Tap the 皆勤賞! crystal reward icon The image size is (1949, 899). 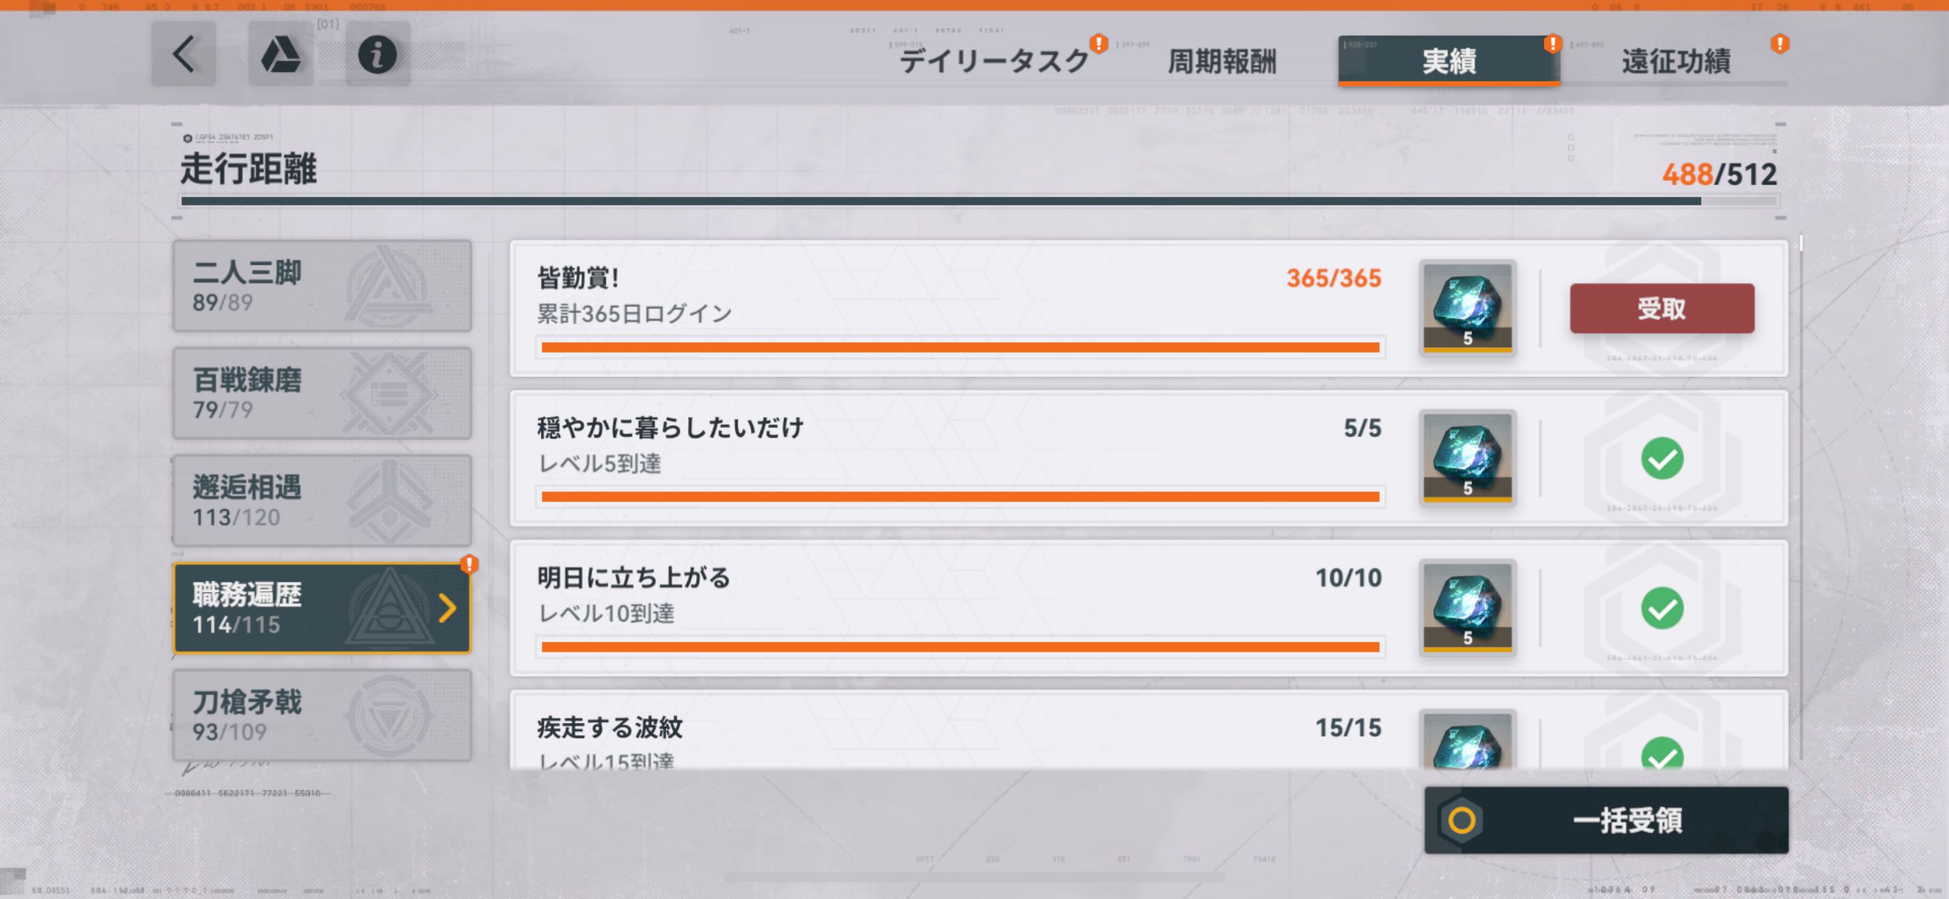coord(1467,307)
